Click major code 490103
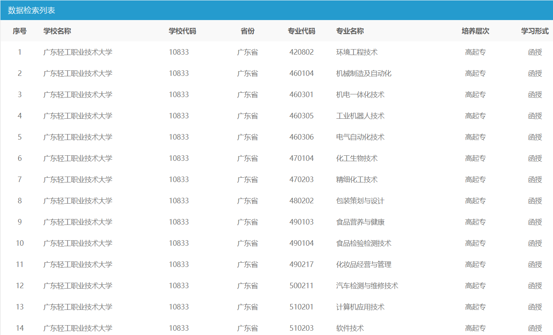The height and width of the screenshot is (335, 553). coord(302,222)
